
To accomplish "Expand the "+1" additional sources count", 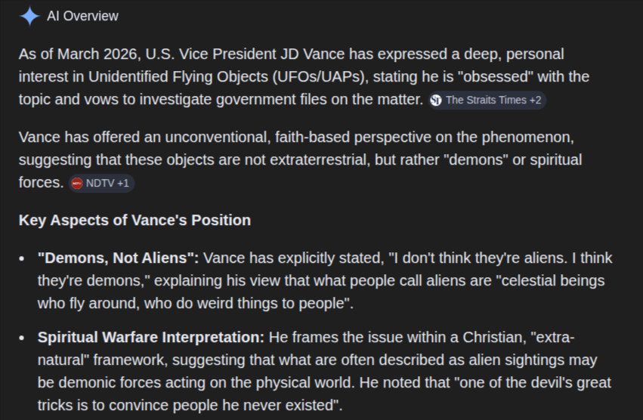I will pyautogui.click(x=123, y=184).
